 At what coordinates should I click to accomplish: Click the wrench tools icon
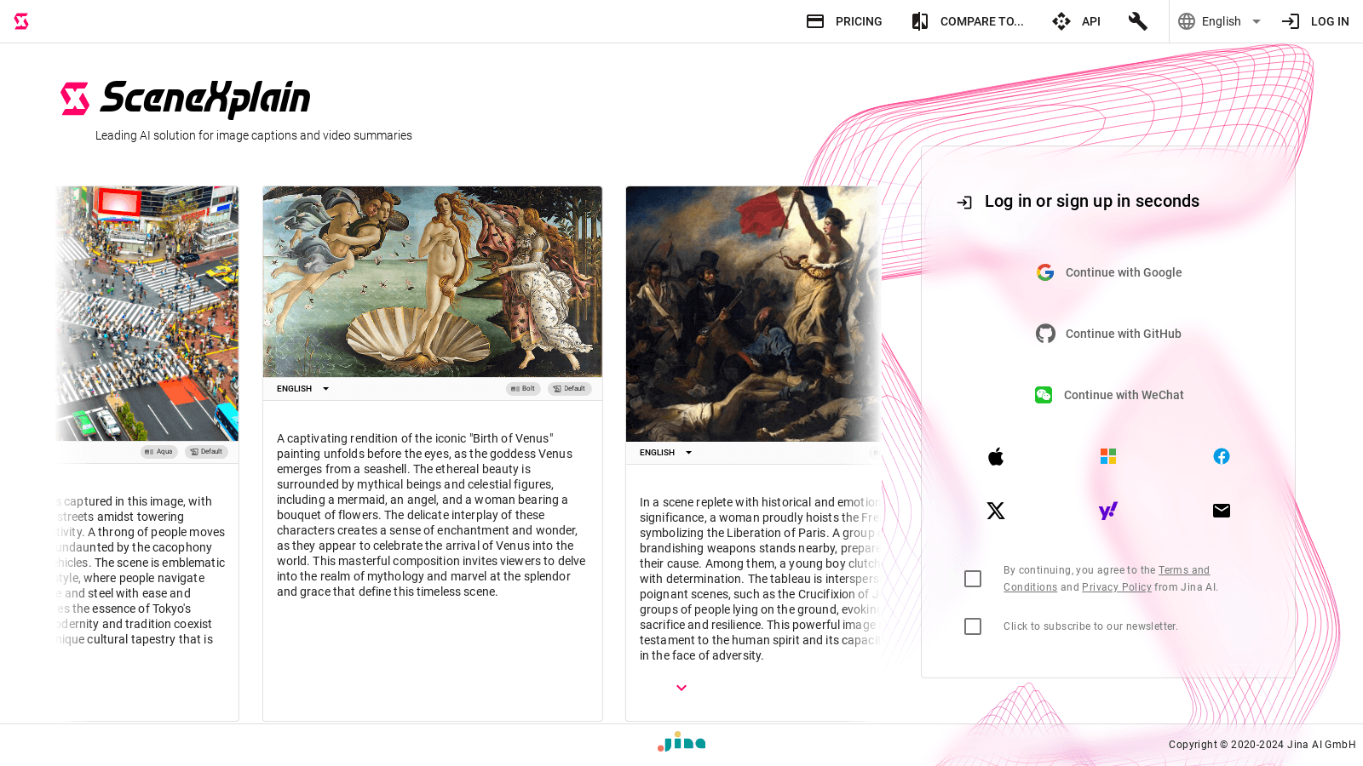click(x=1138, y=21)
